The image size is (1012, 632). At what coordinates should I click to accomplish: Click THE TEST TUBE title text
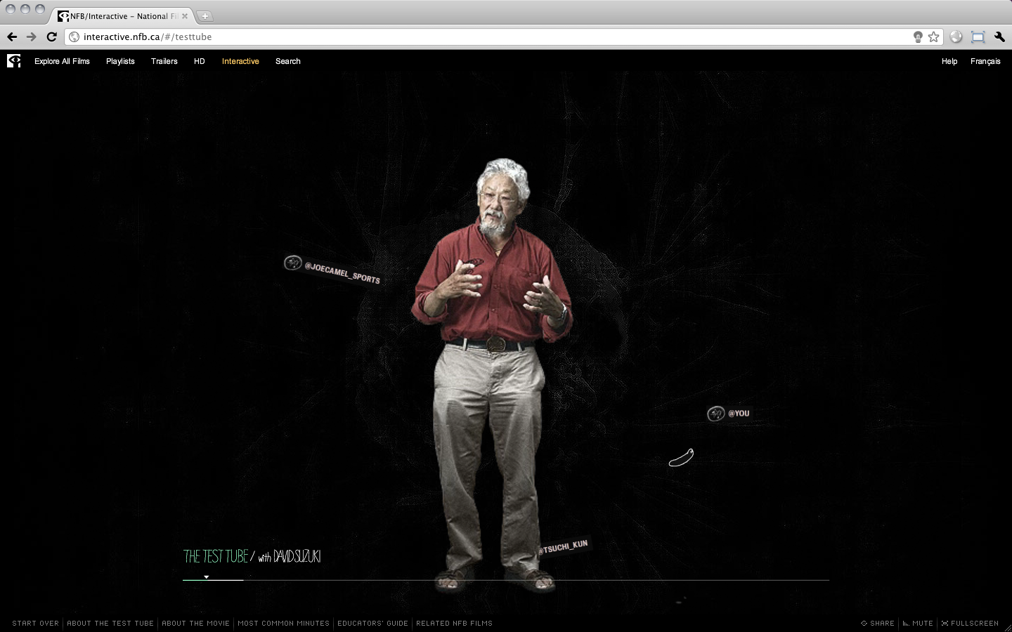pos(216,556)
